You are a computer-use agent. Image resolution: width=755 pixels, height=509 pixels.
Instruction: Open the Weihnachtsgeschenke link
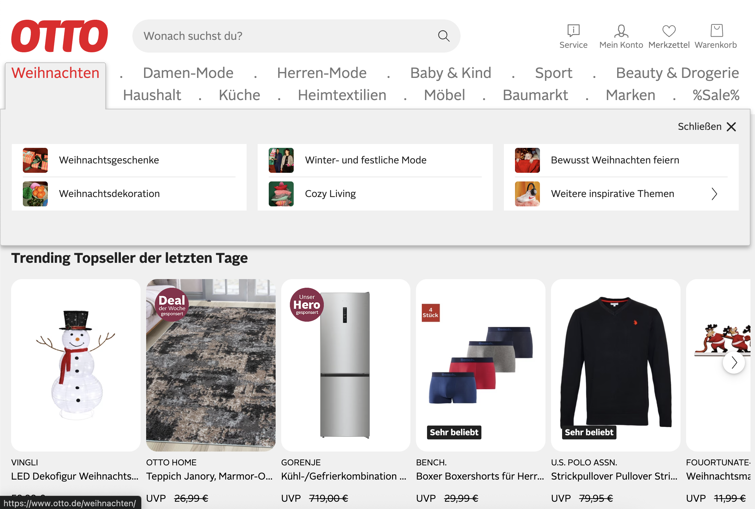tap(109, 160)
